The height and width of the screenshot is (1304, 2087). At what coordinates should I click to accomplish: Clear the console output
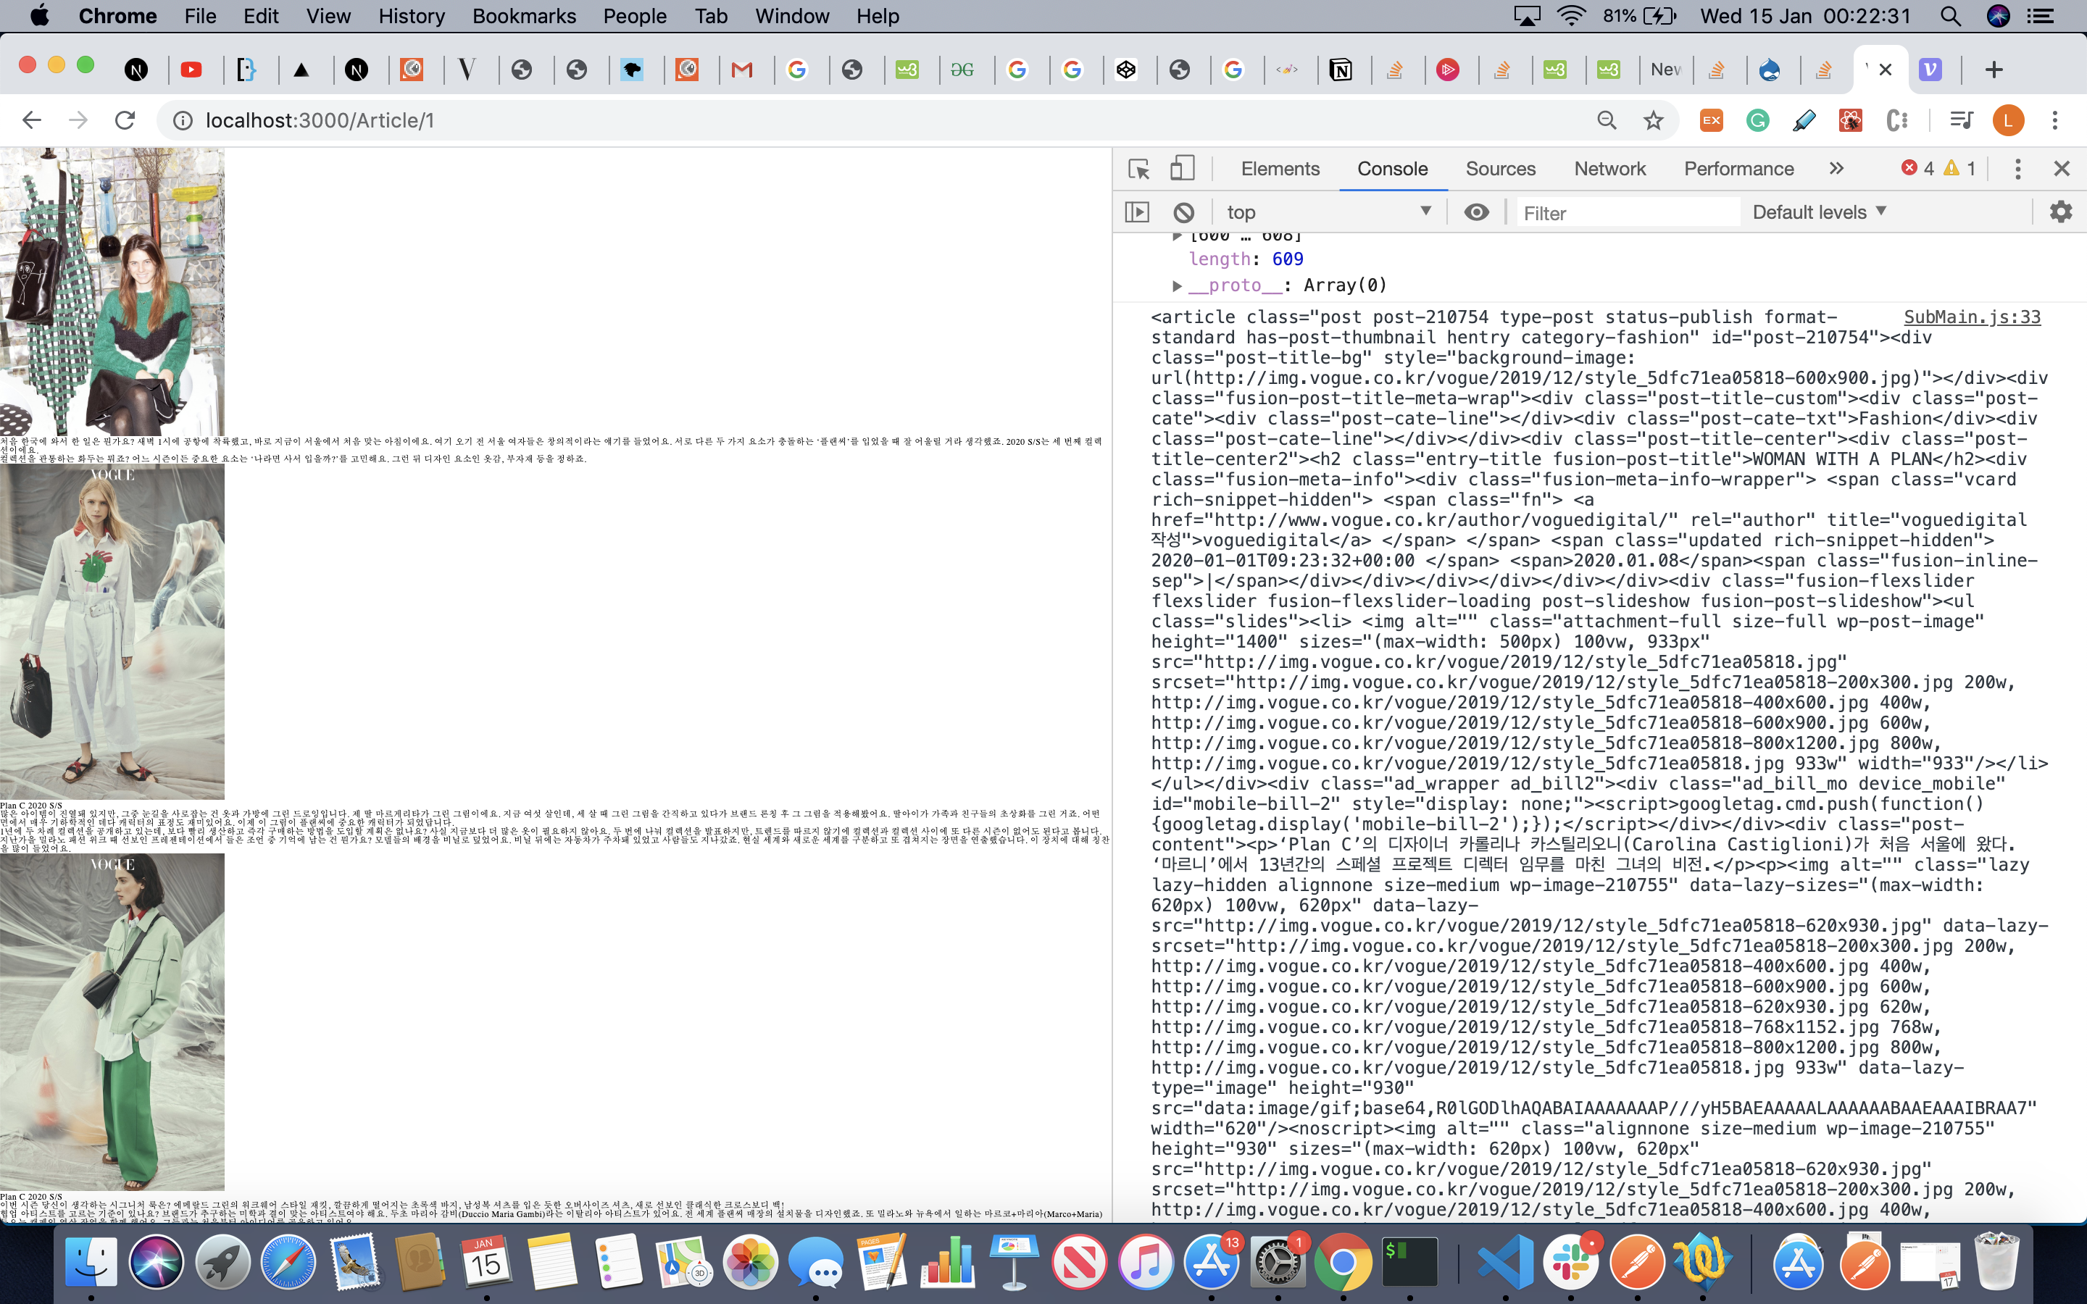click(1184, 212)
